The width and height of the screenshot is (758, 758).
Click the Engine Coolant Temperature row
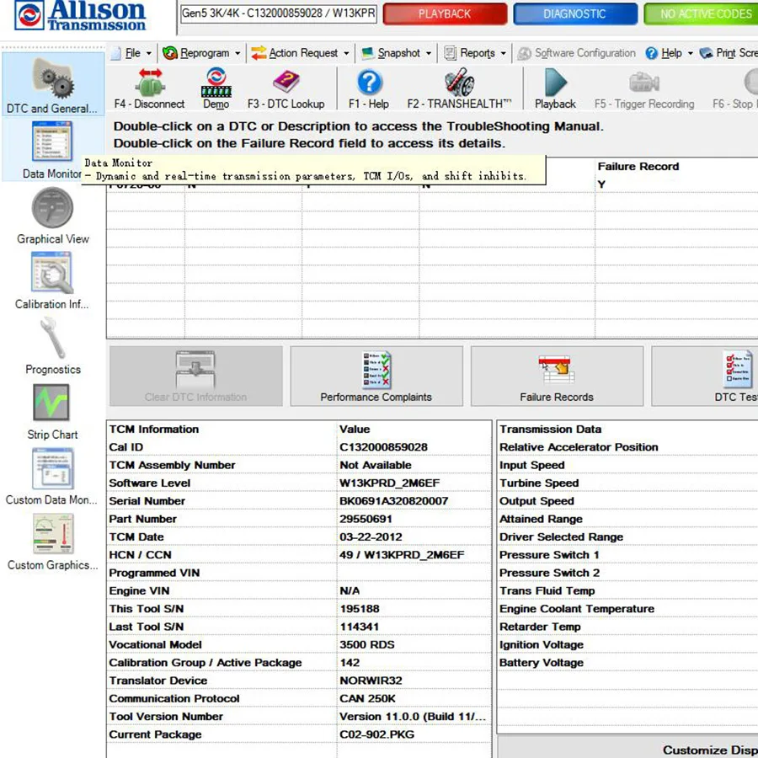click(x=628, y=609)
